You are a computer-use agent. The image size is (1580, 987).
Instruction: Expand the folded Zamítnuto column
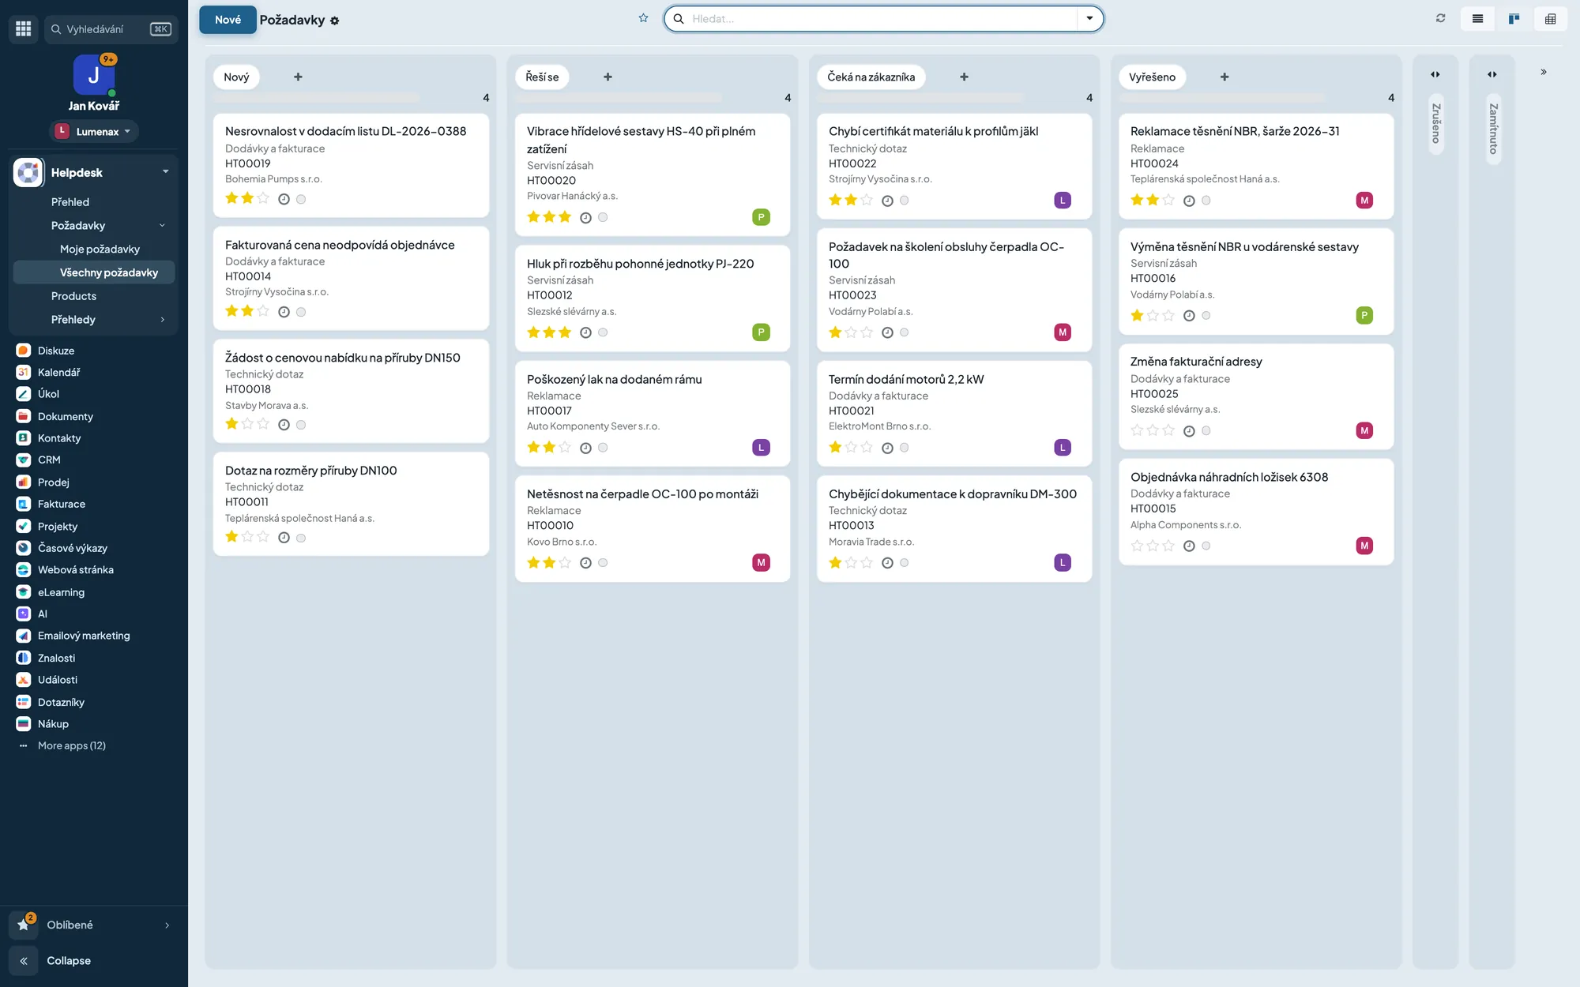point(1492,74)
